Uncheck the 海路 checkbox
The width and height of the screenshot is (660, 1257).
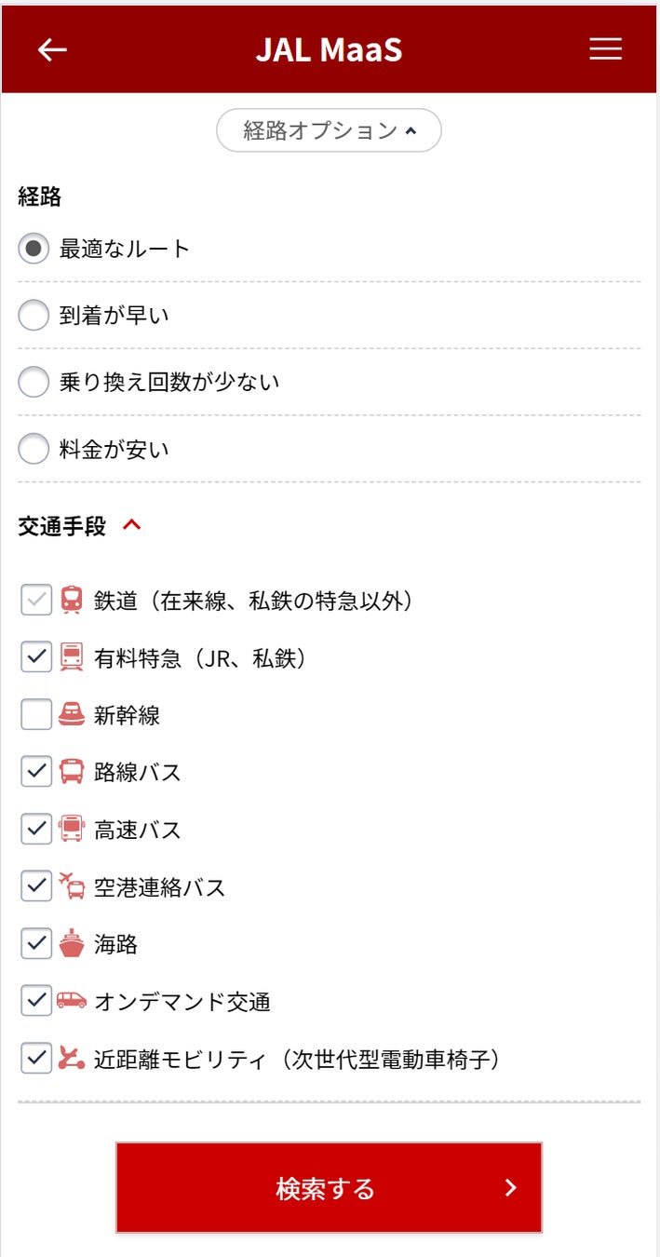36,944
